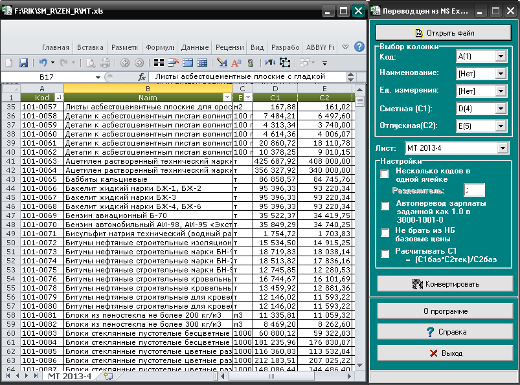This screenshot has height=385, width=520.
Task: Click the insert new worksheet icon
Action: 107,375
